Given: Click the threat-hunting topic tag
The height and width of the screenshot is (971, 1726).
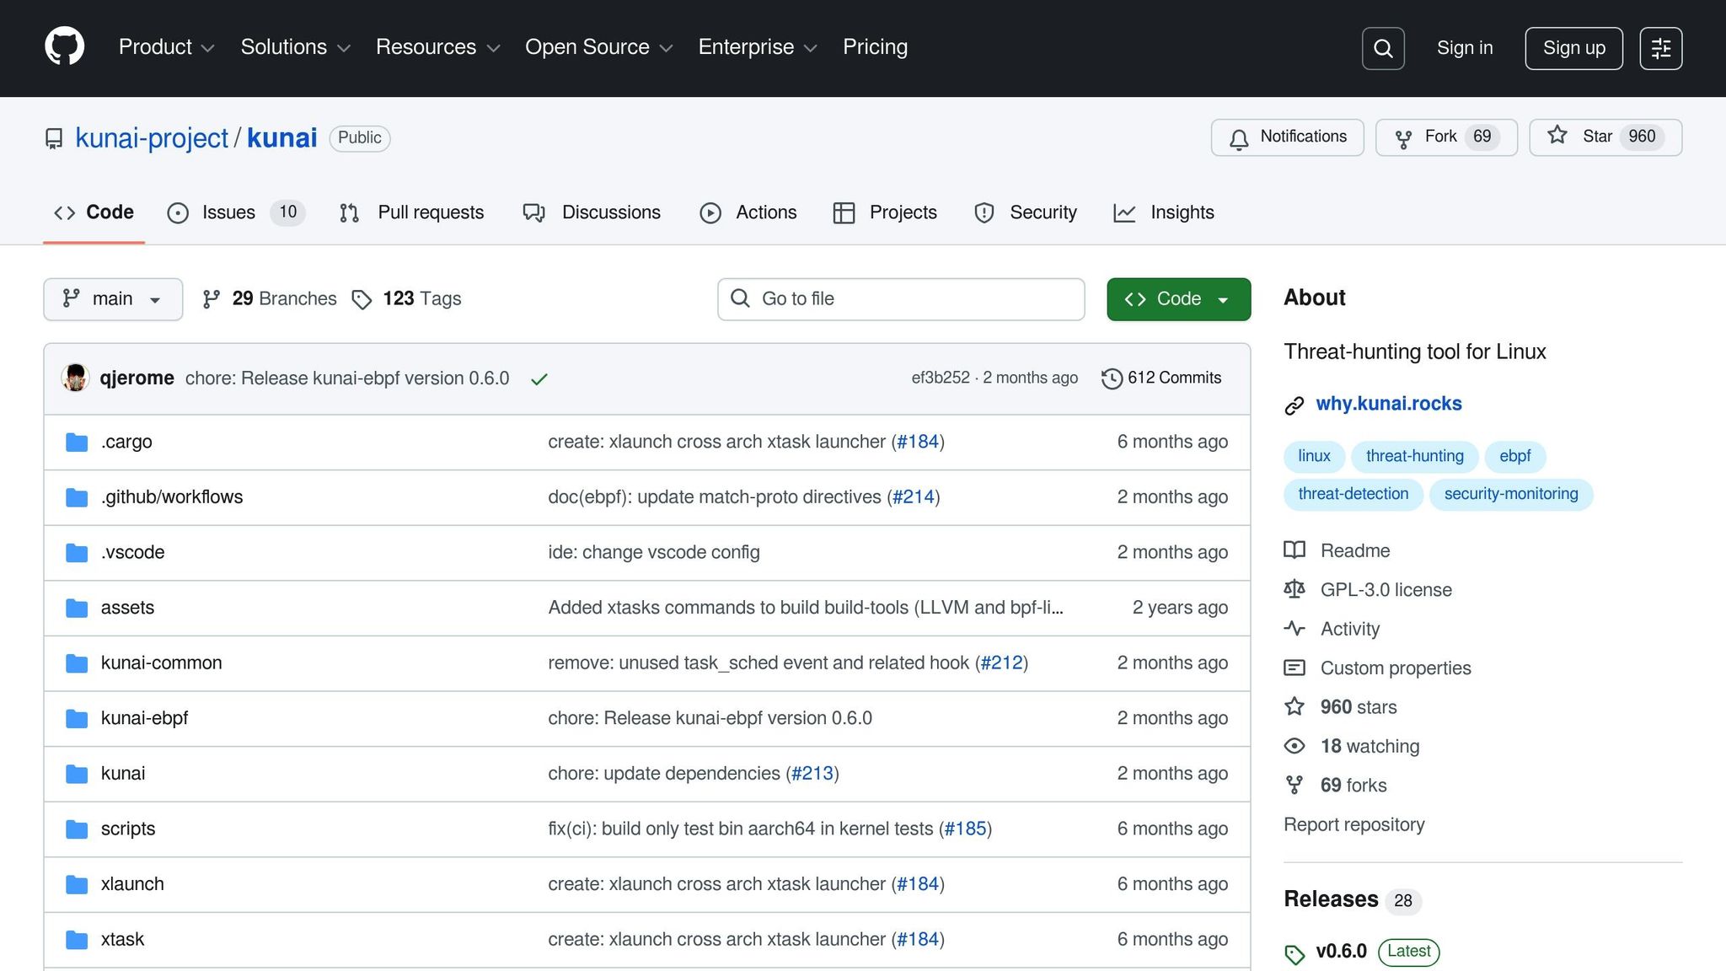Looking at the screenshot, I should 1414,456.
